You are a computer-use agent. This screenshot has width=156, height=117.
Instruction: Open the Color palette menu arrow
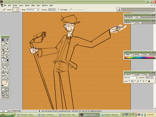154,54
